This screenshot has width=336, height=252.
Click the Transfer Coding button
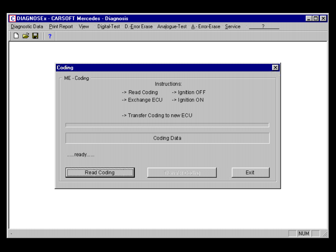click(182, 172)
